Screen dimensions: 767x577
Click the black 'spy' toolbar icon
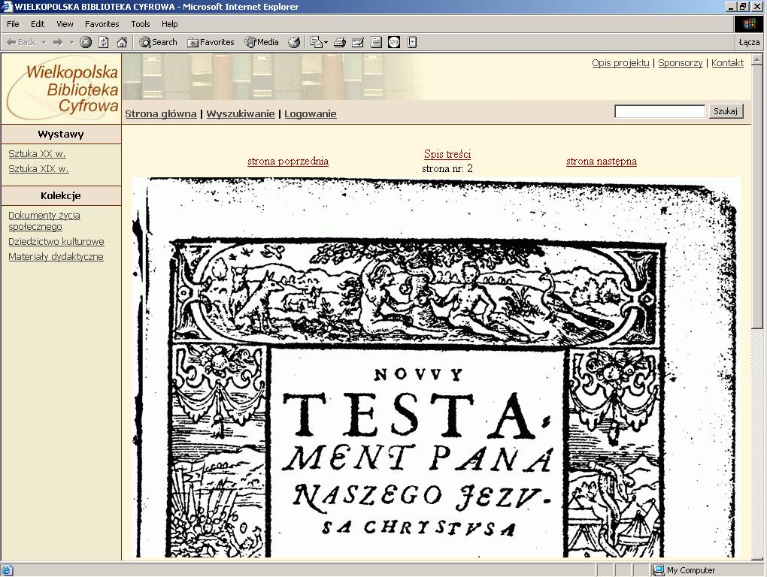click(394, 43)
